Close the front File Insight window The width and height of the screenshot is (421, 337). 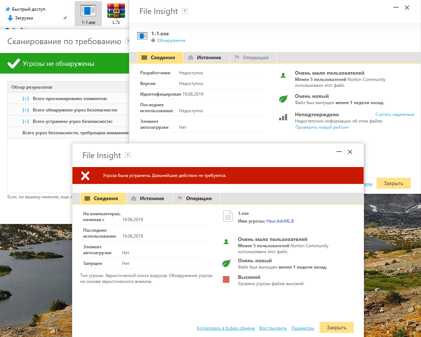[x=350, y=152]
